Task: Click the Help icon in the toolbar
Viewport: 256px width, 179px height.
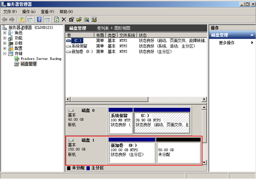Action: (39, 19)
